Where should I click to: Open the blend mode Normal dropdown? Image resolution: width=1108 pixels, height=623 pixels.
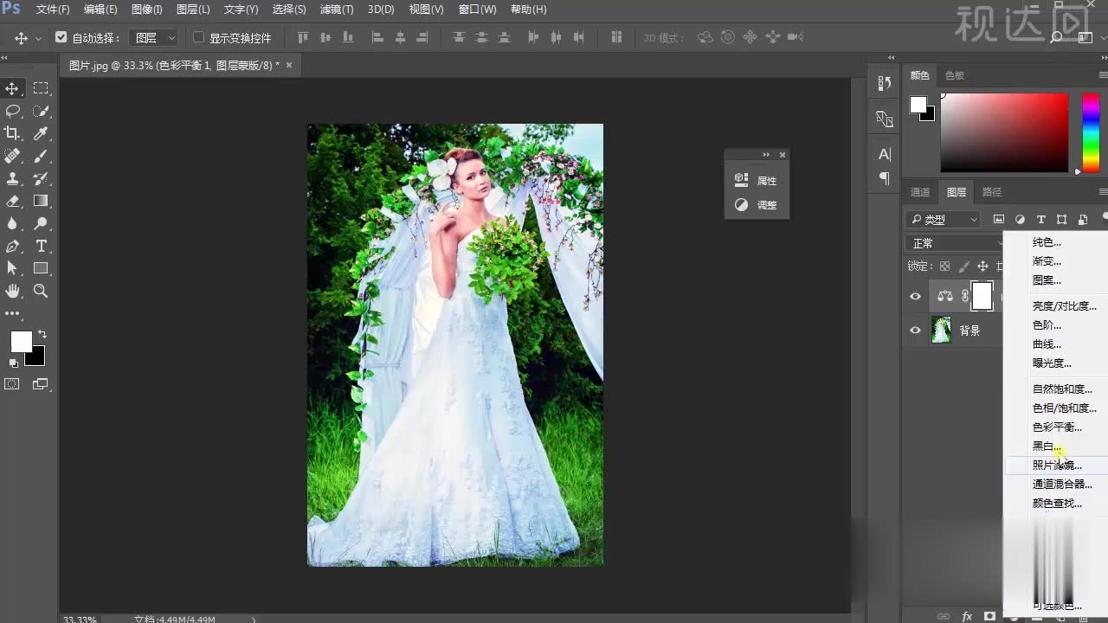955,243
